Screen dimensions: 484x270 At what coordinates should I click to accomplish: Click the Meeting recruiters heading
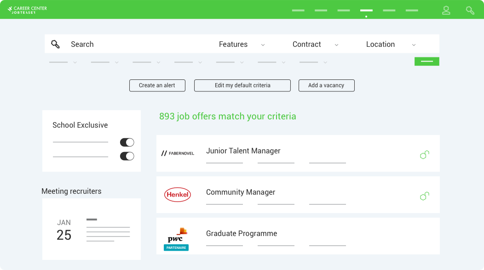tap(71, 191)
